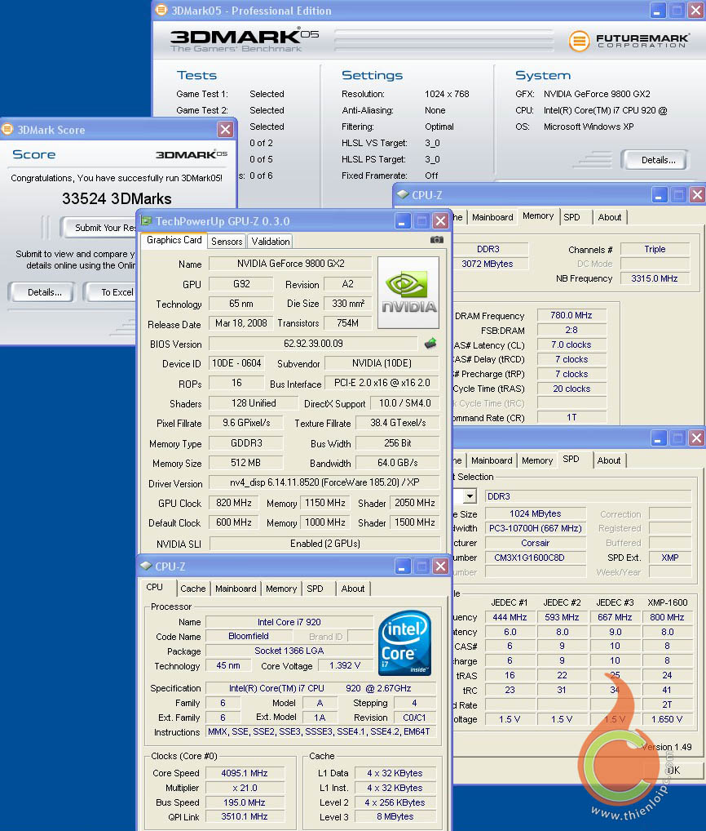Viewport: 706px width, 831px height.
Task: Click the Channels Triple value
Action: coord(655,249)
